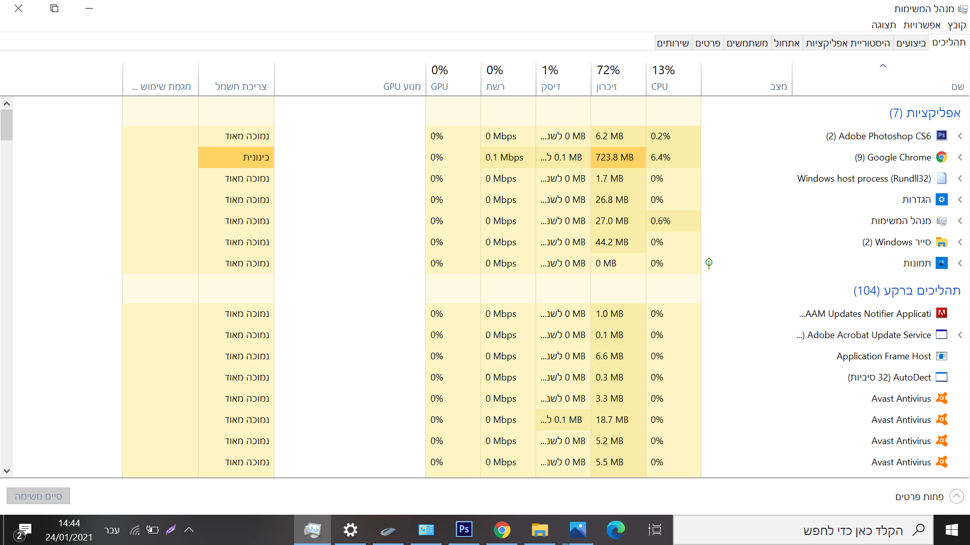Click the AutoDect process icon
Screen dimensions: 970x545
click(x=942, y=377)
